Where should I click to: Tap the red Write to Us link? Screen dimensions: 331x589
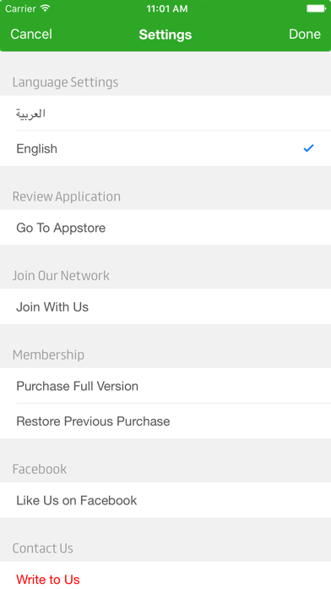coord(48,579)
